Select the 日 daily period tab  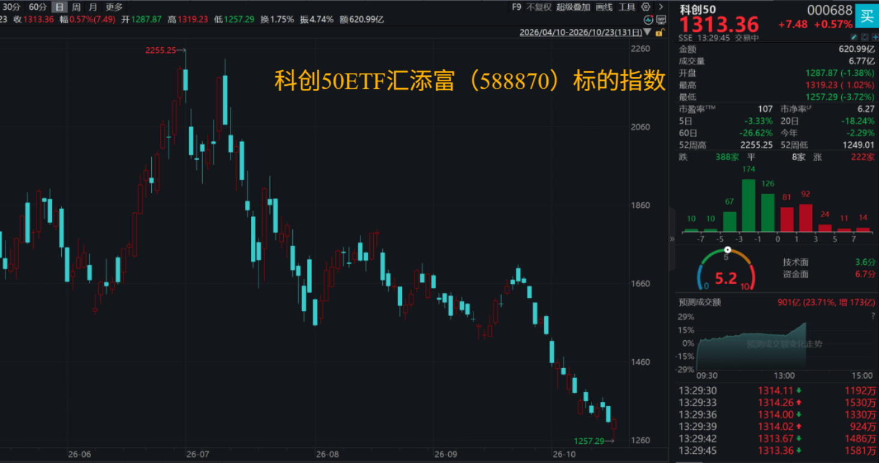coord(59,7)
